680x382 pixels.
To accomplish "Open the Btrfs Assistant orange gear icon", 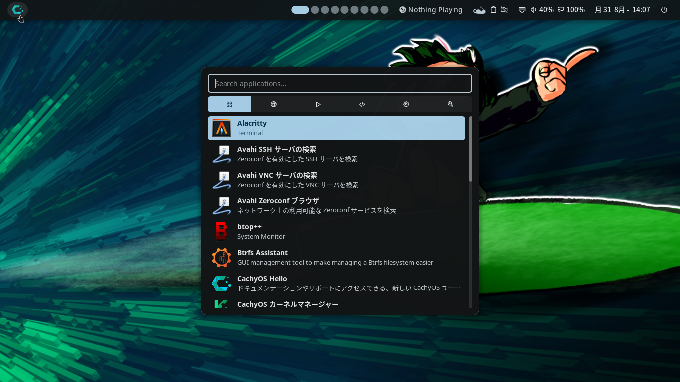I will coord(222,258).
